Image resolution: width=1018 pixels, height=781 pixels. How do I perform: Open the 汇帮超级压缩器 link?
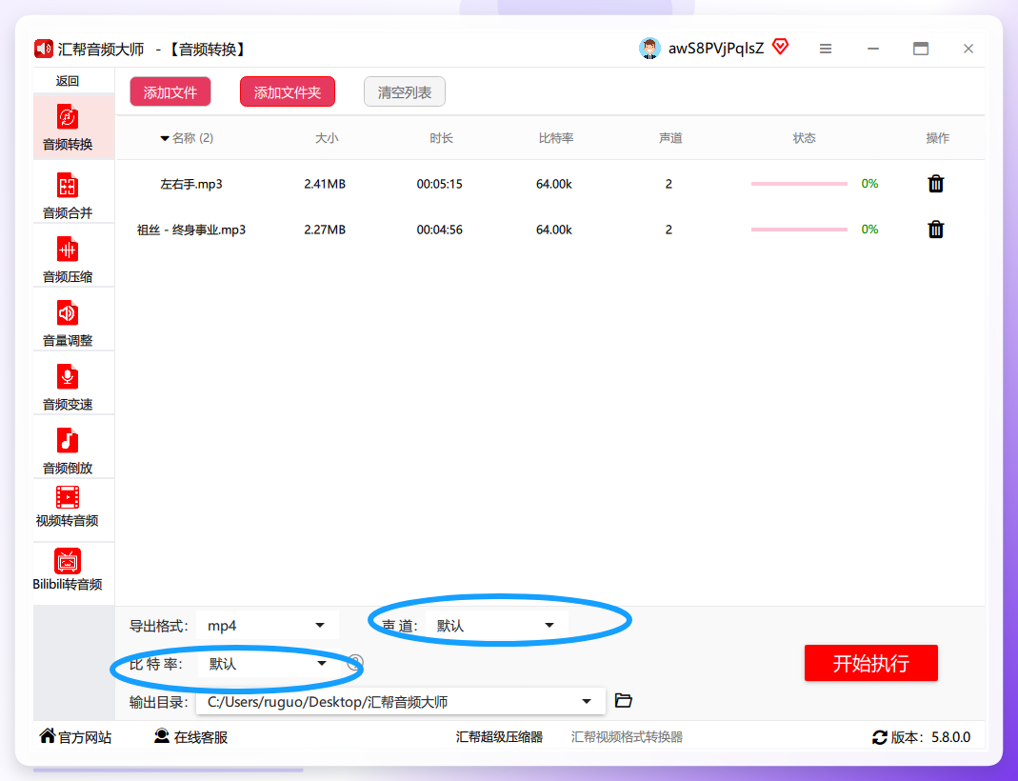[x=499, y=737]
